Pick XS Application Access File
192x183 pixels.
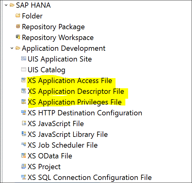(x=70, y=81)
